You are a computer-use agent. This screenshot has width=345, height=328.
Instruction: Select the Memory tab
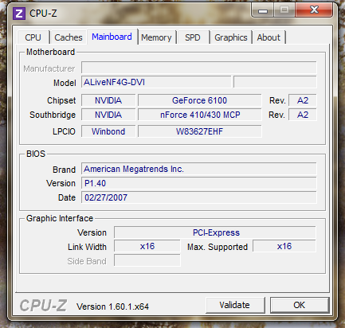pos(156,37)
